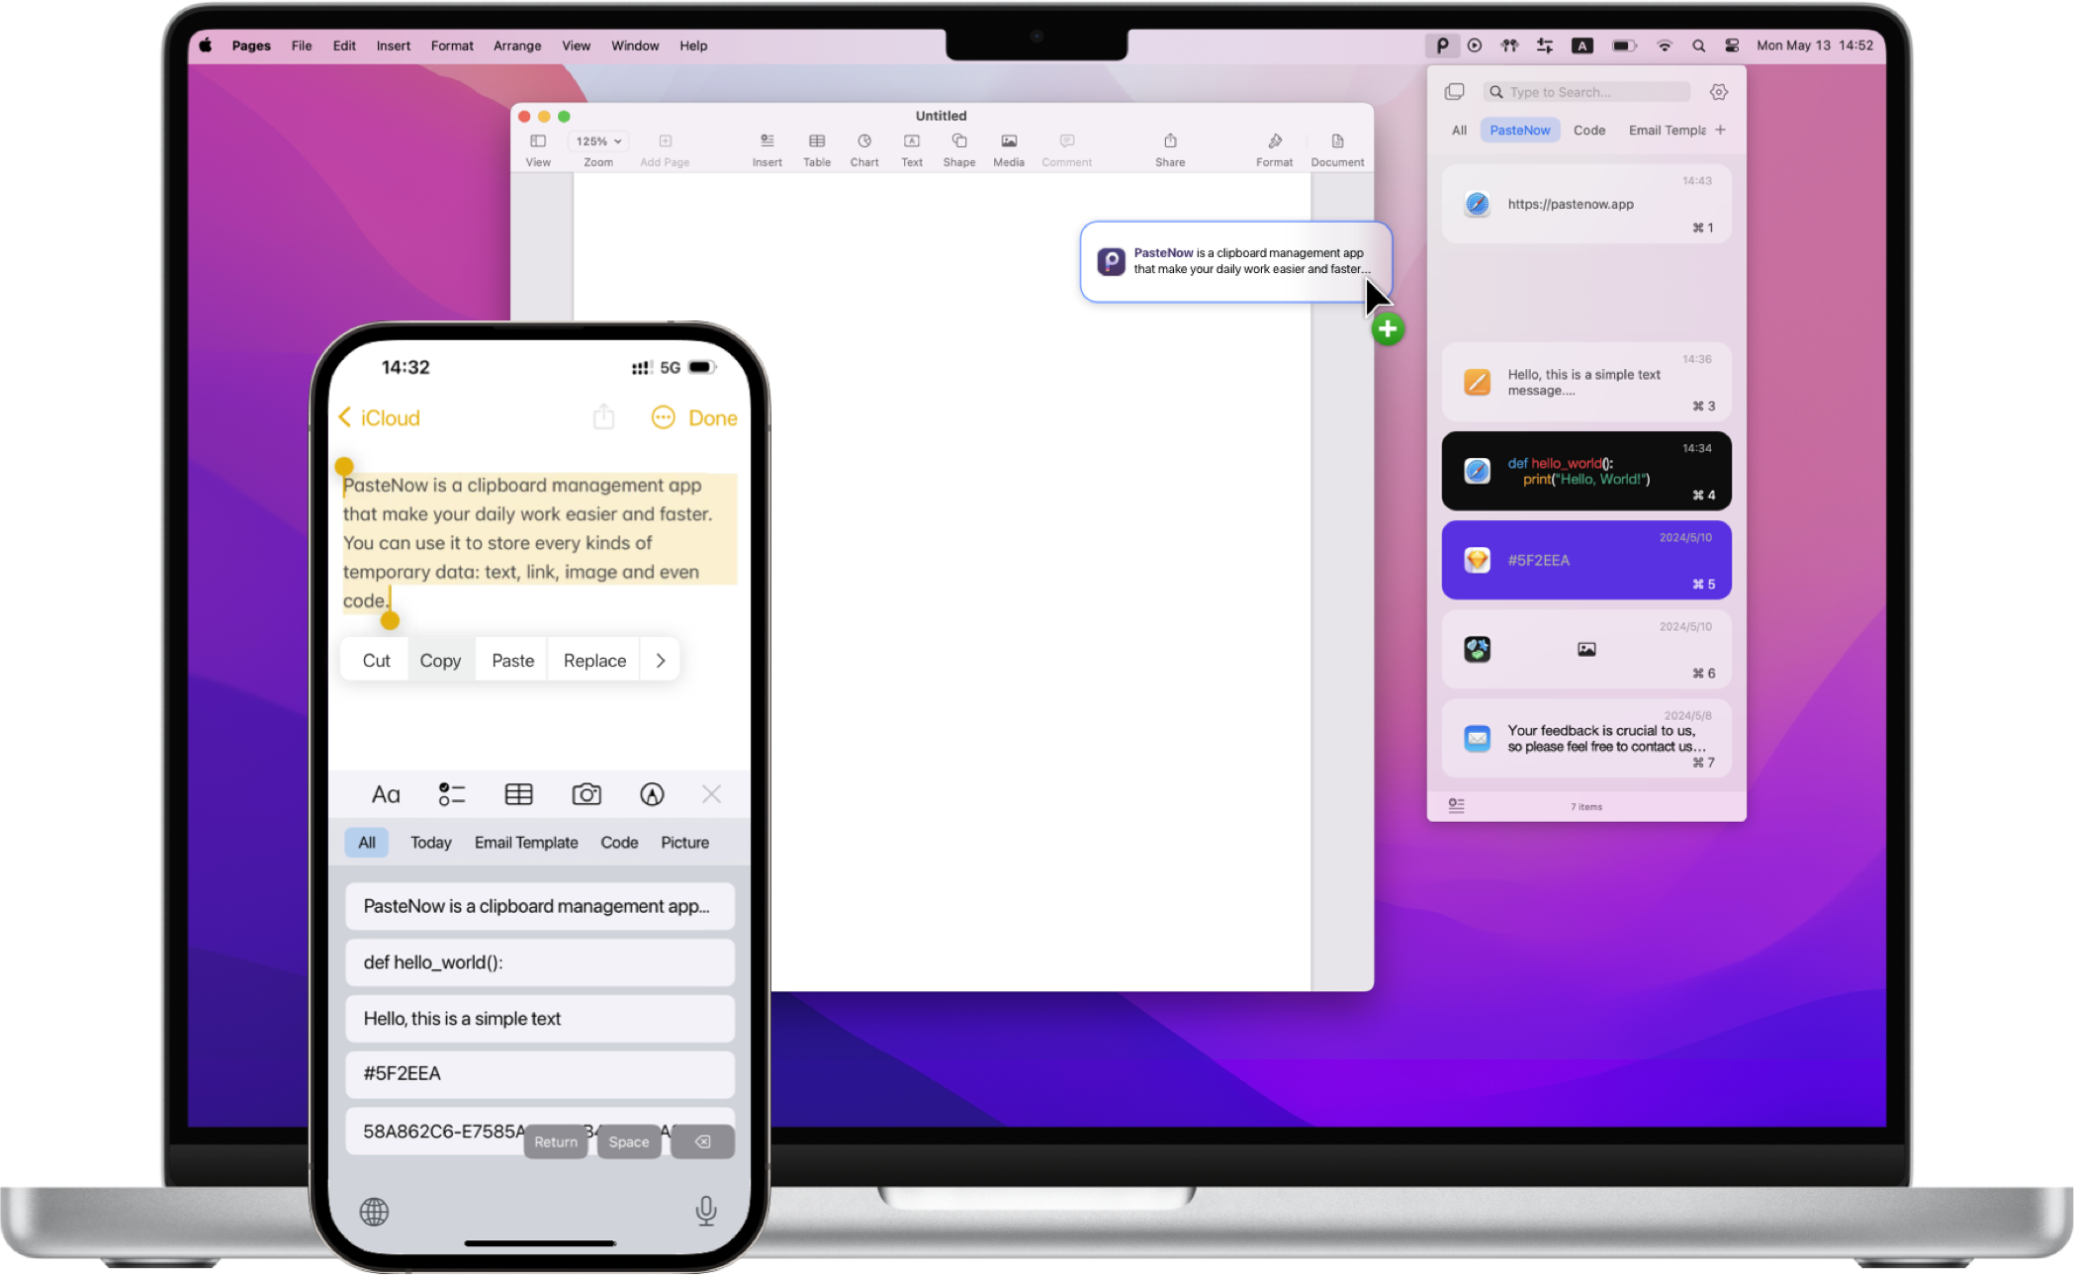Open the Chart tool in Pages
The width and height of the screenshot is (2074, 1275).
(x=863, y=148)
